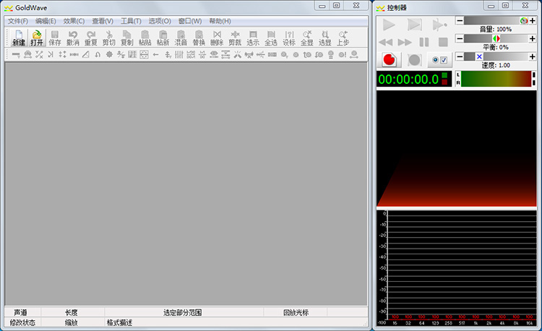
Task: Open the 查看(V) menu
Action: [x=103, y=21]
